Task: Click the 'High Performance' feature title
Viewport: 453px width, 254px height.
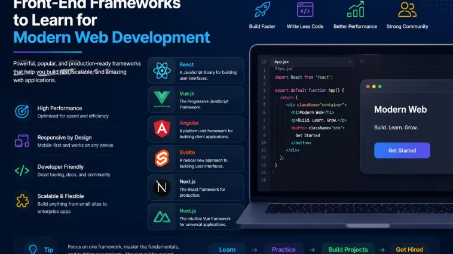Action: (x=60, y=109)
